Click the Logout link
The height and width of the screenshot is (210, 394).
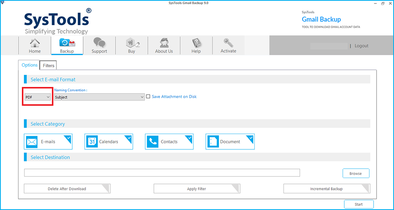tap(361, 46)
